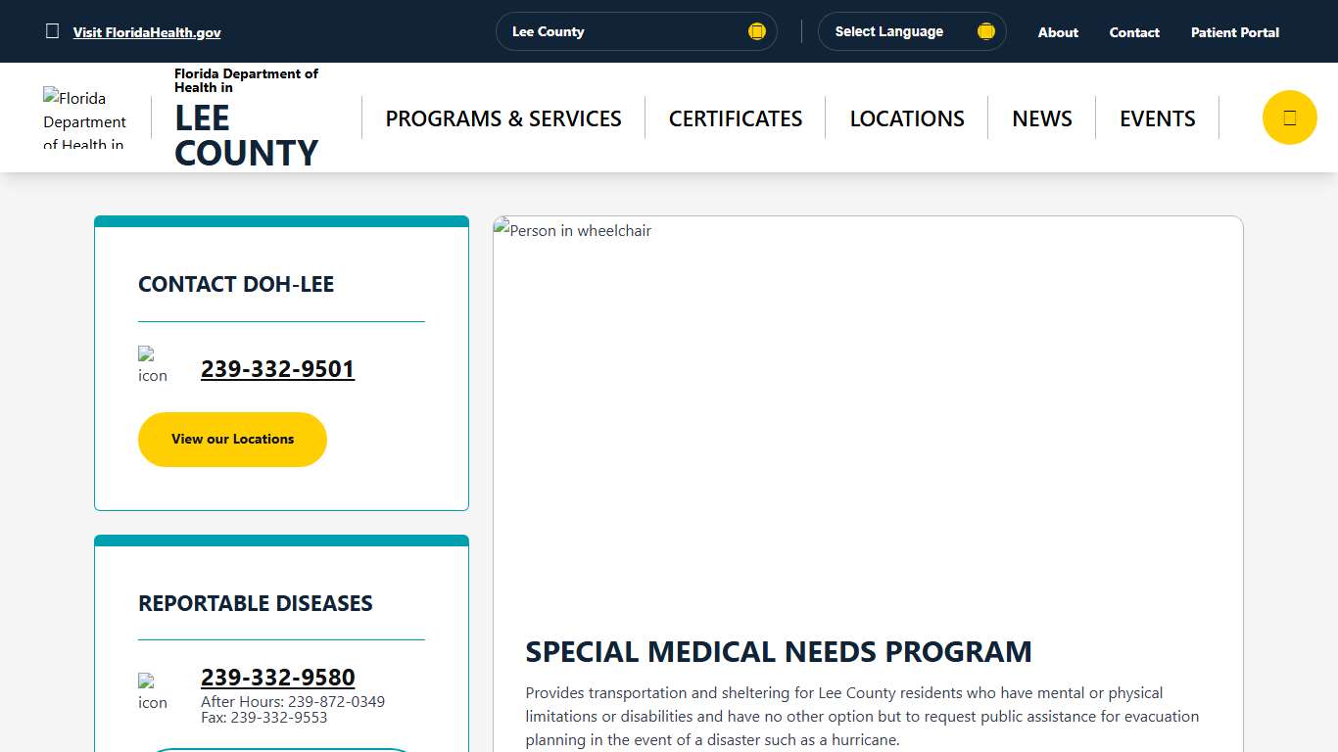Follow the Visit FloridaHealth.gov link
The height and width of the screenshot is (752, 1338).
coord(147,32)
